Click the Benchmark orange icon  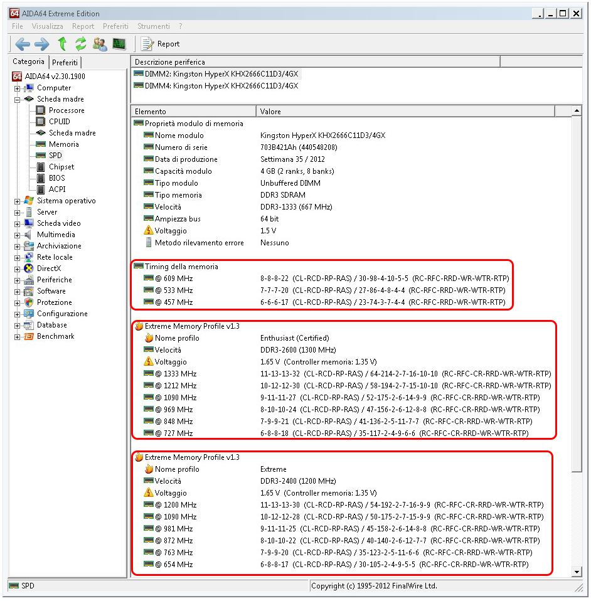[x=29, y=336]
